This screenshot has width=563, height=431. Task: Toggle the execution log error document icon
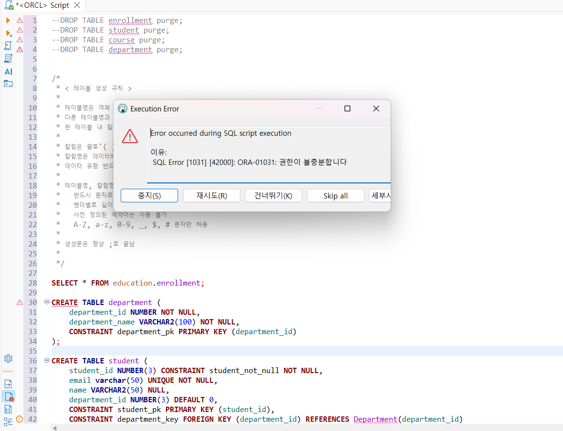point(9,396)
